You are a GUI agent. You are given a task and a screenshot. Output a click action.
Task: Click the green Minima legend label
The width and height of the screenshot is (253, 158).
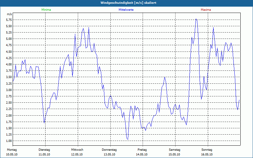(x=46, y=10)
